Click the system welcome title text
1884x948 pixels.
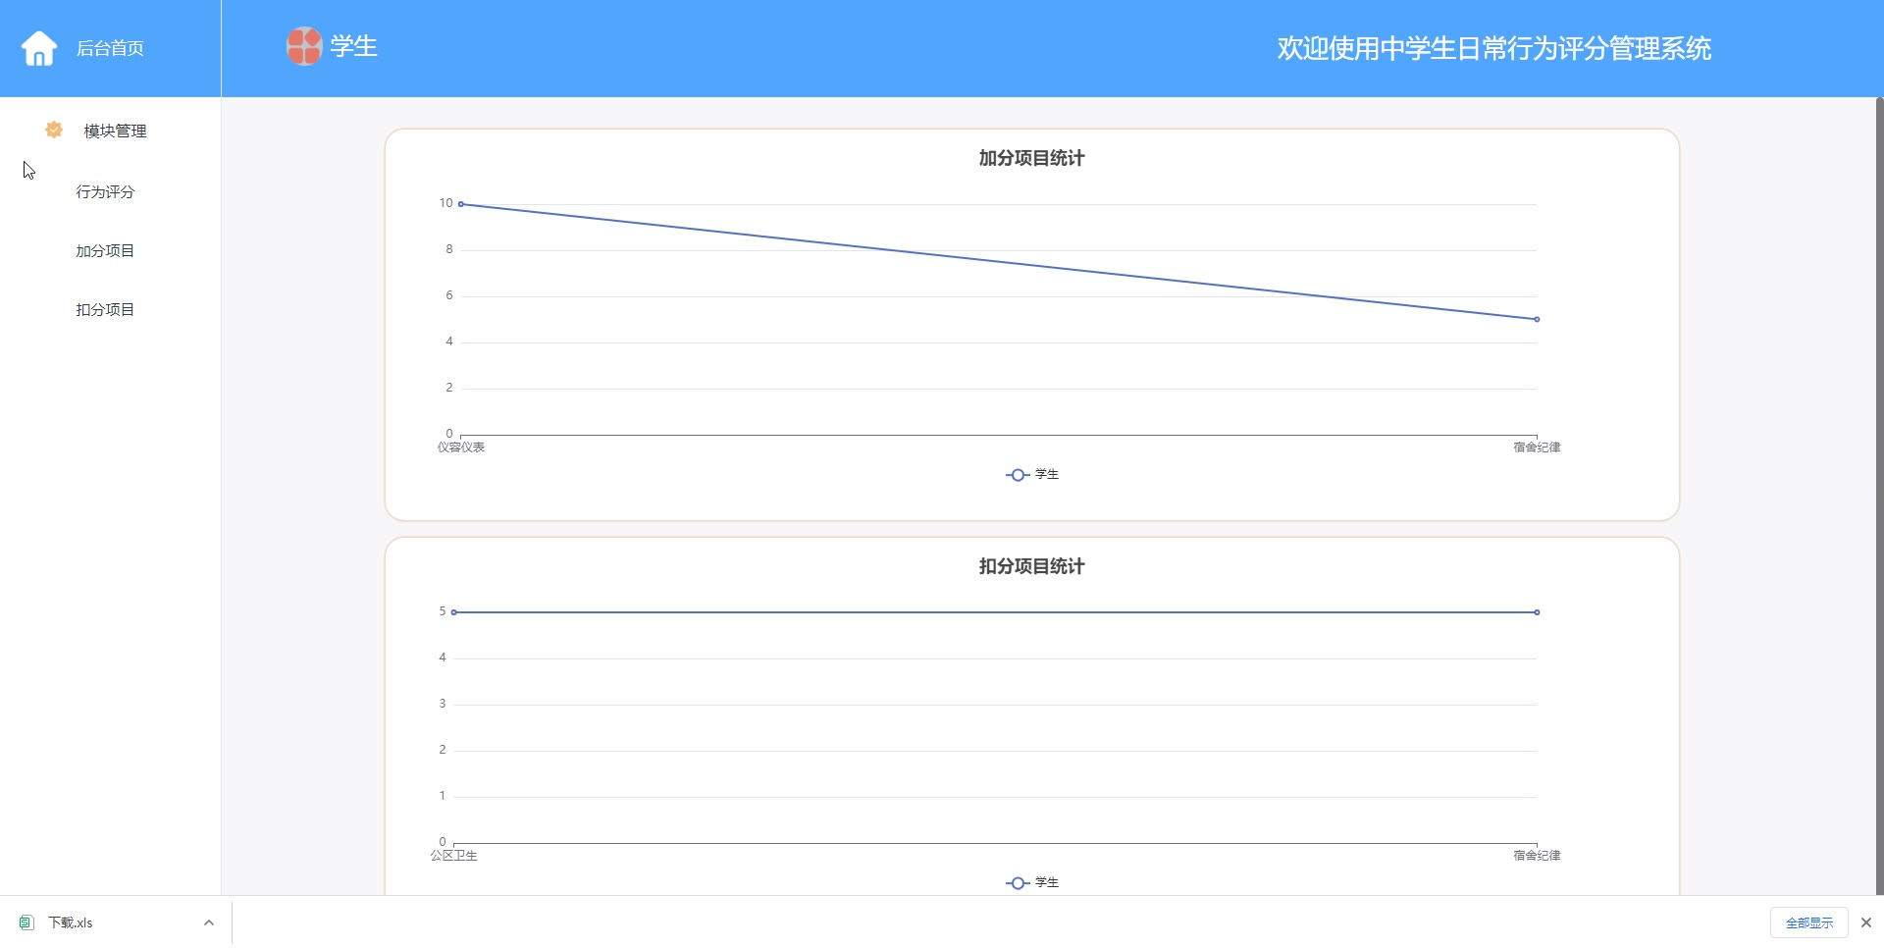(1493, 48)
